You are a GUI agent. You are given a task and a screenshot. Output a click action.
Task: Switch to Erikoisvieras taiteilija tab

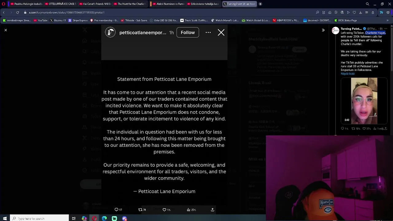(x=203, y=4)
